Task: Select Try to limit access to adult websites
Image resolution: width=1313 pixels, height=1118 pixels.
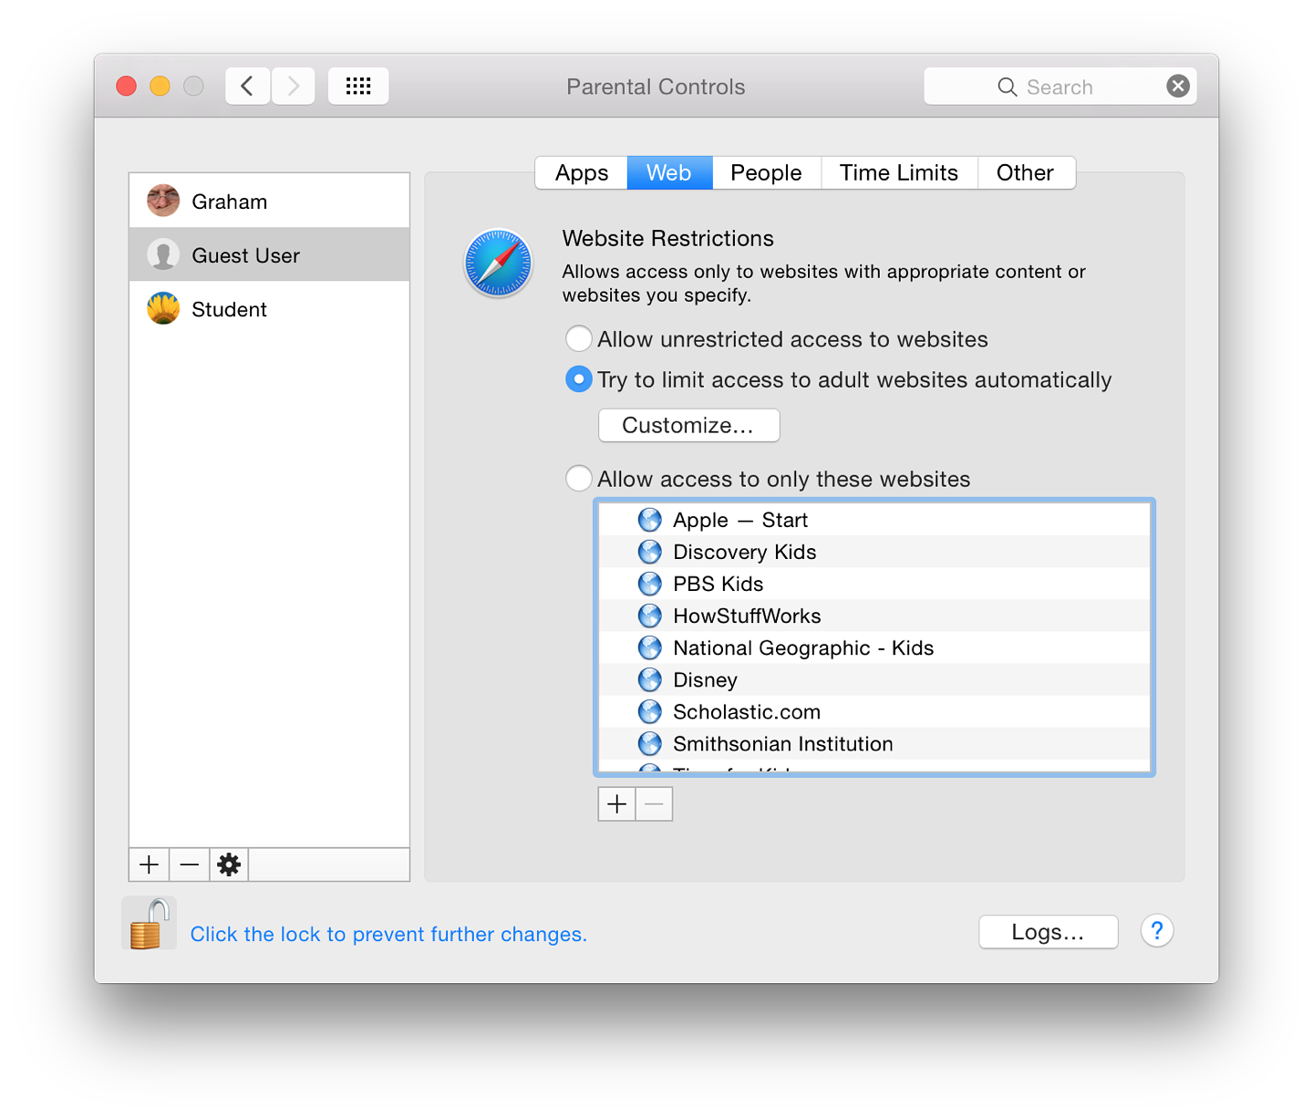Action: click(579, 379)
